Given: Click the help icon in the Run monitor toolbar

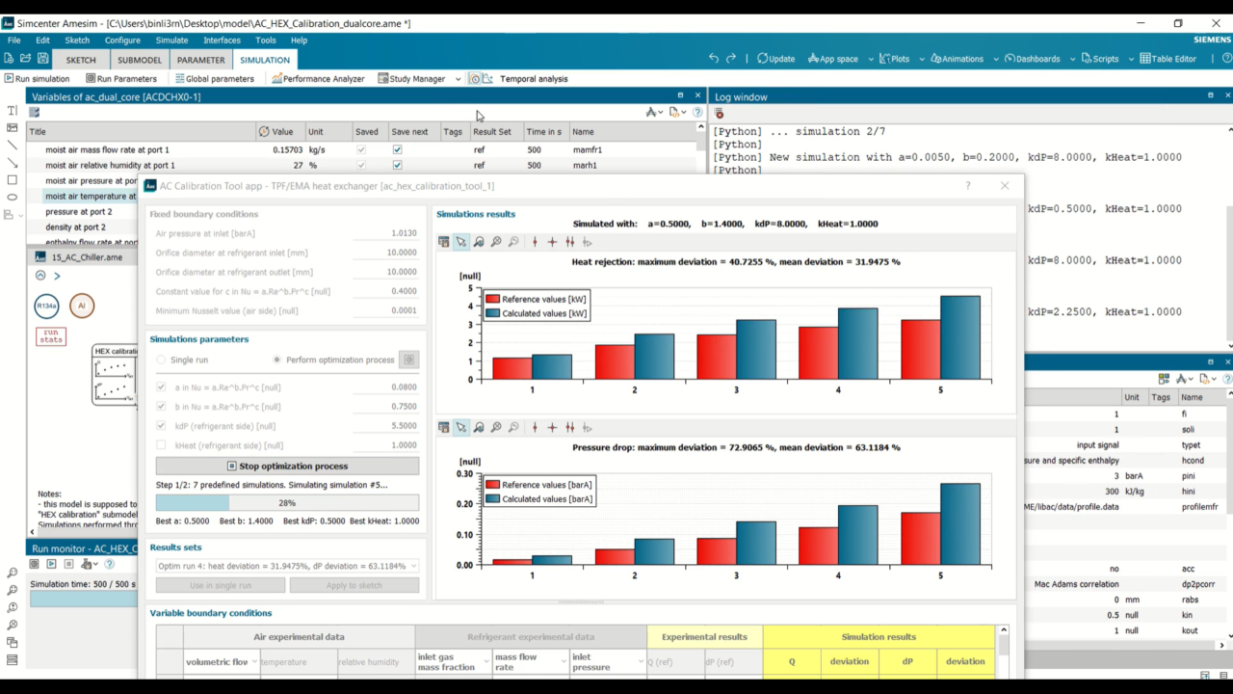Looking at the screenshot, I should [109, 564].
